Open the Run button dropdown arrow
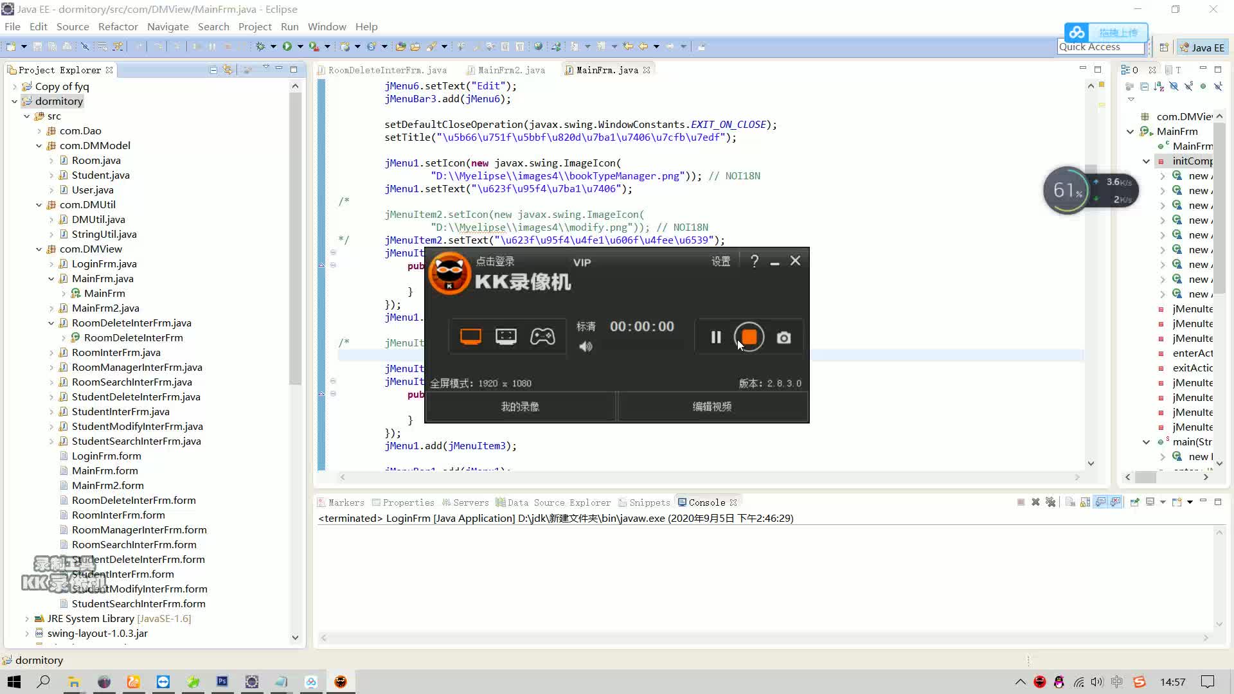Image resolution: width=1234 pixels, height=694 pixels. coord(300,46)
